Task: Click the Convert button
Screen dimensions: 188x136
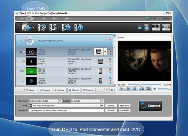Action: pos(150,106)
